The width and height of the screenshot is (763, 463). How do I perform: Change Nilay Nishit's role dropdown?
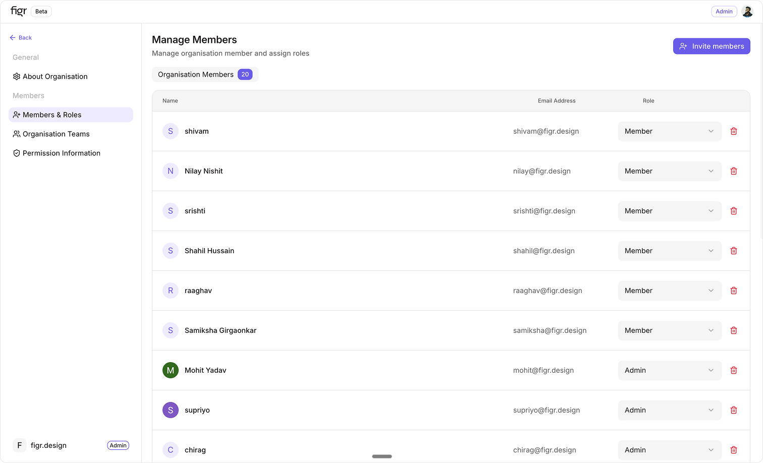click(x=670, y=171)
